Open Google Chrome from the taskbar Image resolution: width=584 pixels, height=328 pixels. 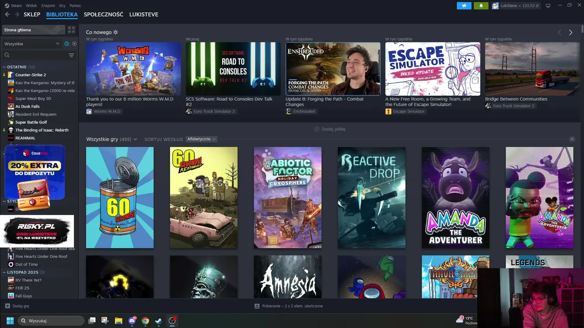[x=145, y=321]
